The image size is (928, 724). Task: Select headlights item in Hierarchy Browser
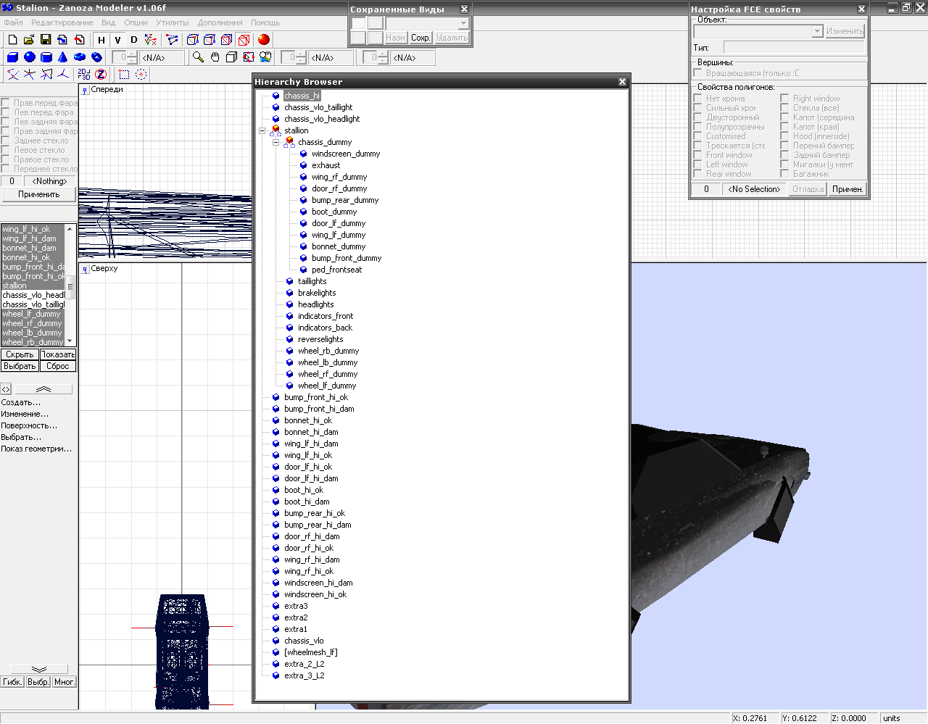(x=315, y=304)
